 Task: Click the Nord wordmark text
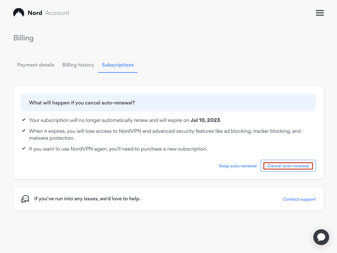(35, 13)
